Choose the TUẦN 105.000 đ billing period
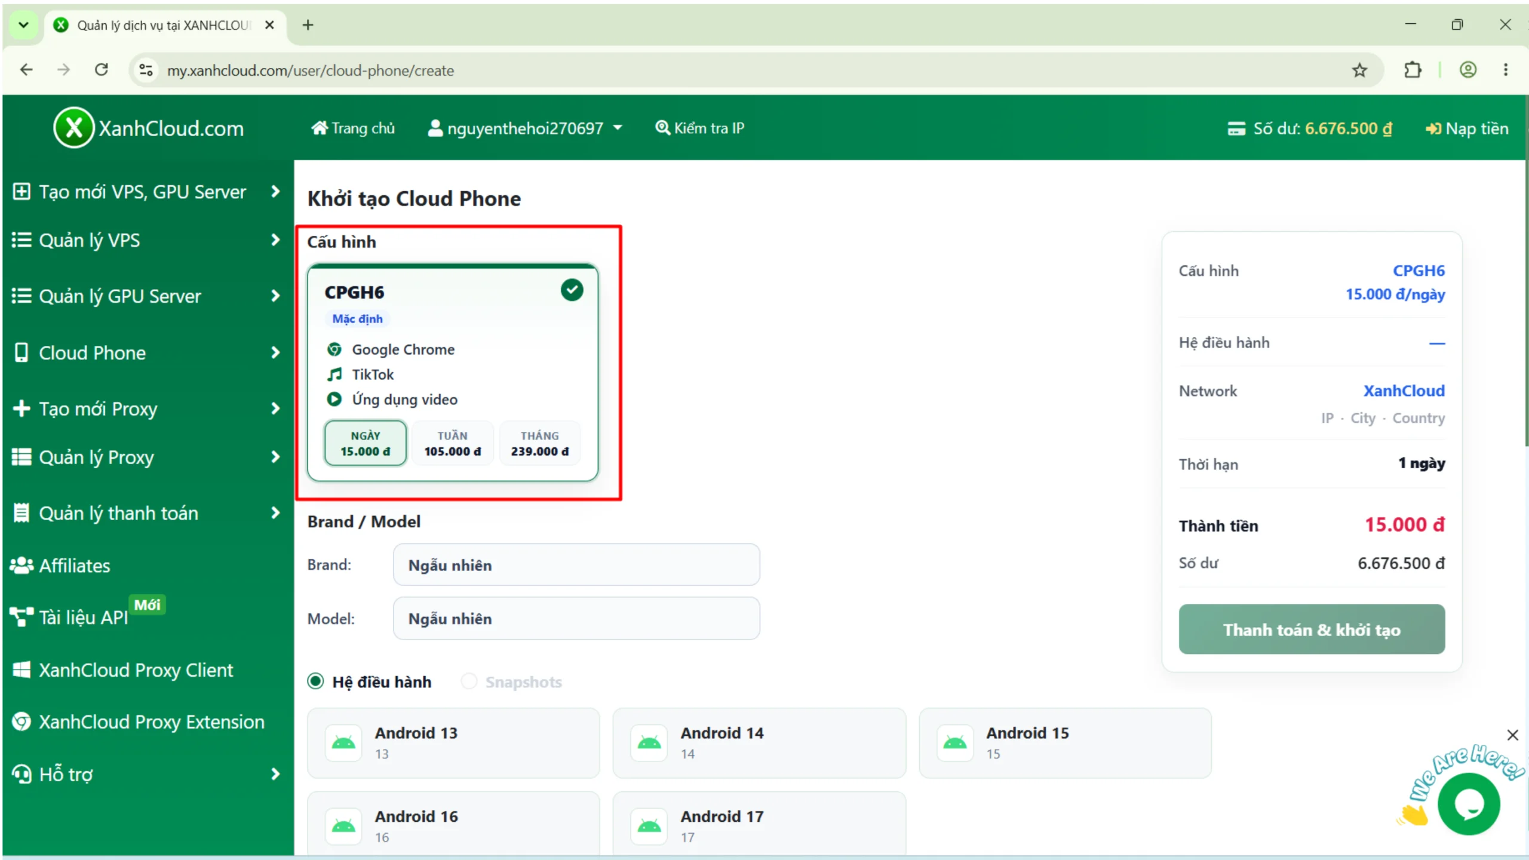The width and height of the screenshot is (1529, 860). coord(453,443)
